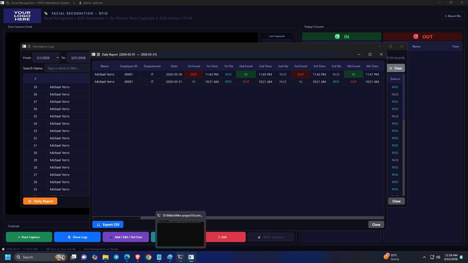Open the orange Daily Report button
The height and width of the screenshot is (263, 468).
pos(40,201)
